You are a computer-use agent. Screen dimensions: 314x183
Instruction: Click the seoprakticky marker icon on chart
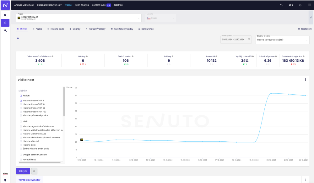(x=82, y=140)
